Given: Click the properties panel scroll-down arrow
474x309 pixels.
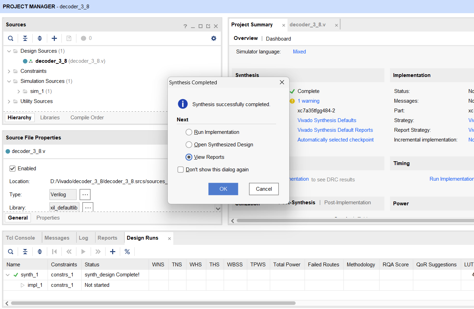Looking at the screenshot, I should click(x=218, y=209).
